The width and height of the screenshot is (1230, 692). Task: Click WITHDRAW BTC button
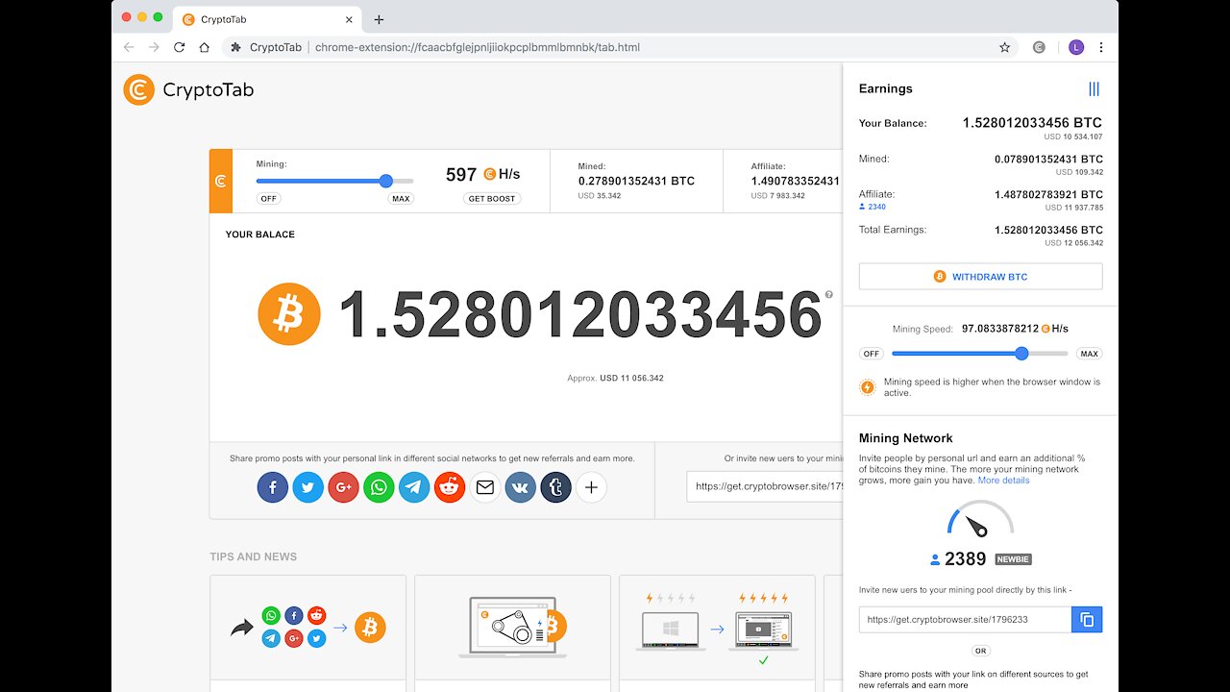(980, 277)
